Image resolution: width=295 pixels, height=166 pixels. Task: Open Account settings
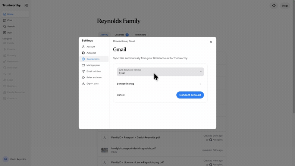point(94,47)
